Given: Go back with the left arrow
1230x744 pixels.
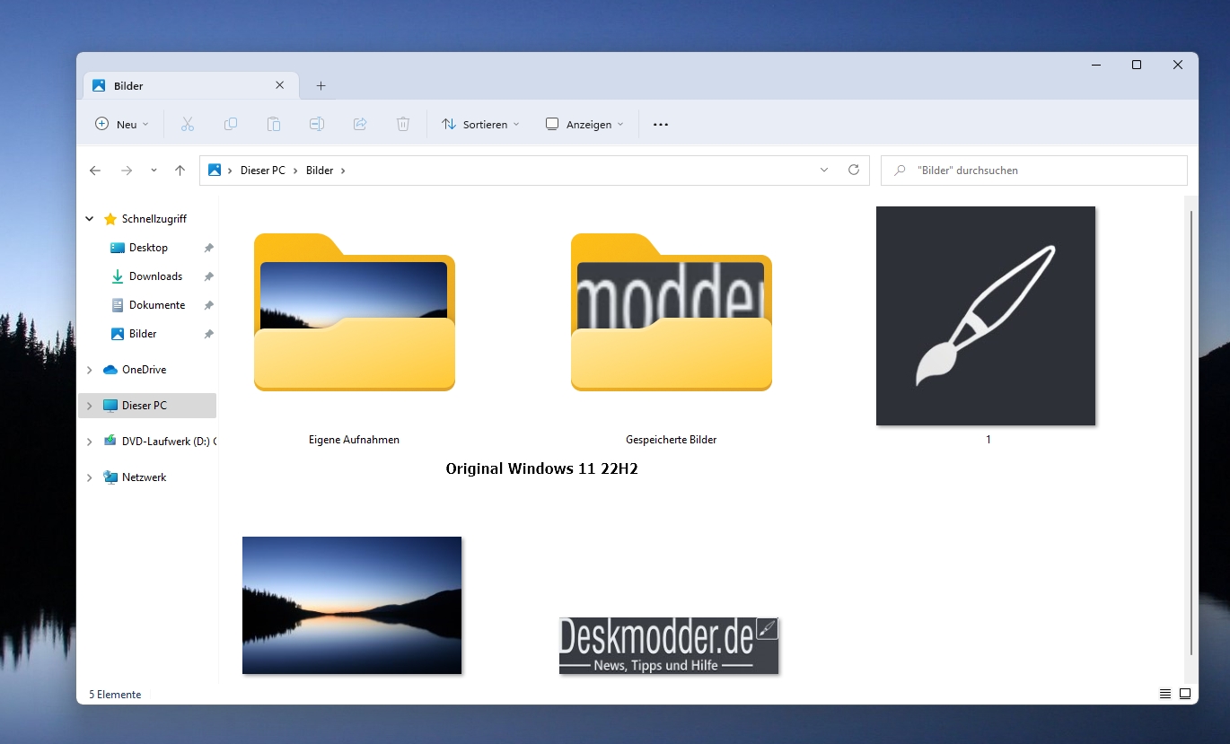Looking at the screenshot, I should [x=95, y=170].
